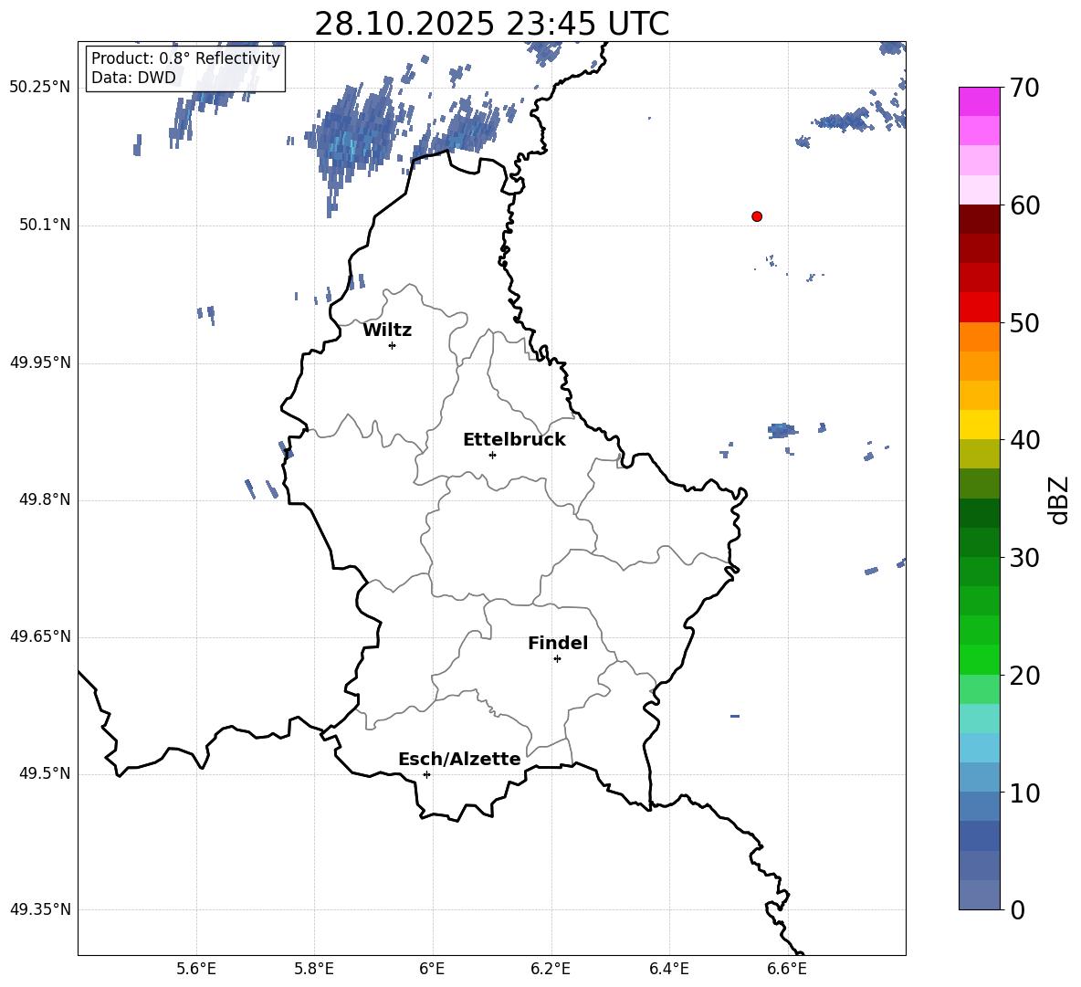
Task: Click the 6°E longitude label
Action: tap(432, 969)
